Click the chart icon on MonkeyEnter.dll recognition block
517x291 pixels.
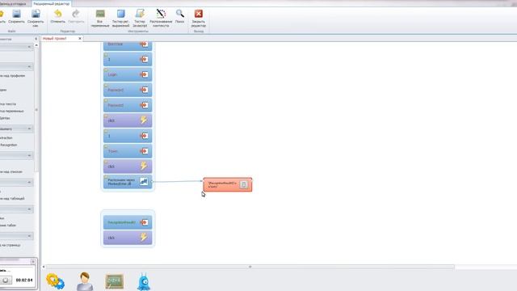144,181
